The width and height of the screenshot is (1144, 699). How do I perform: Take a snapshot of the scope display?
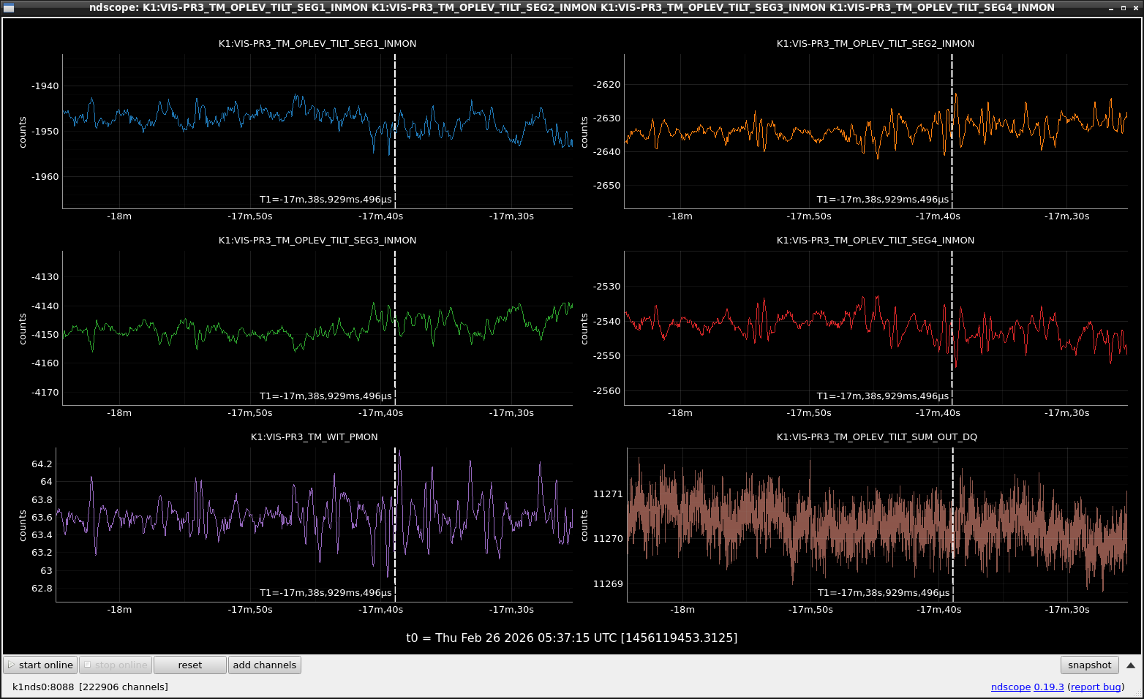(x=1089, y=665)
